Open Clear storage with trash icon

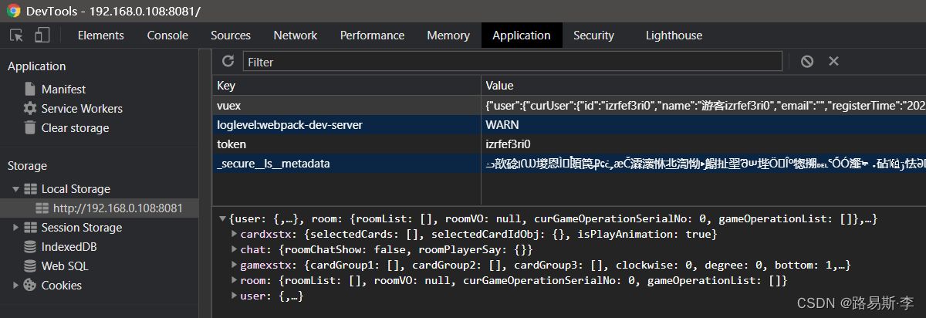(x=75, y=128)
